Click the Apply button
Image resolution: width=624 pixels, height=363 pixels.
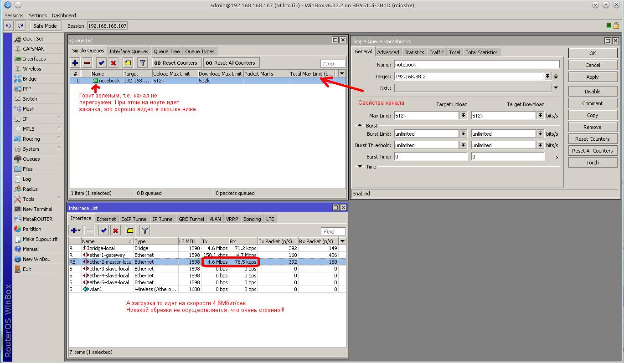[593, 77]
